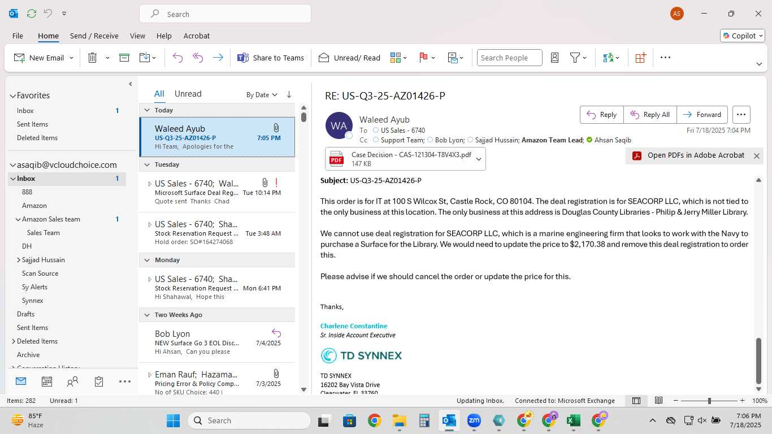772x434 pixels.
Task: Open the Send / Receive tab
Action: click(x=94, y=36)
